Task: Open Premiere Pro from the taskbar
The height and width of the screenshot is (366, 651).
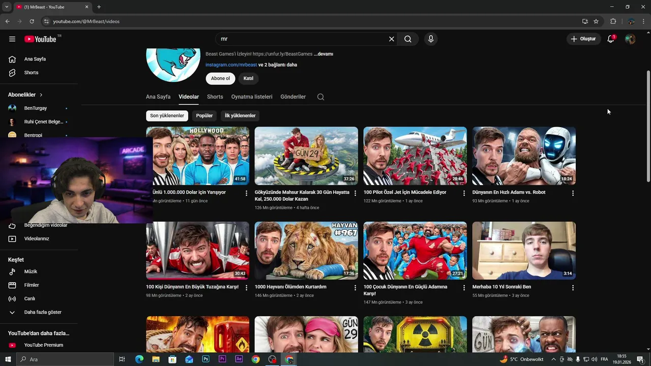Action: pos(222,359)
